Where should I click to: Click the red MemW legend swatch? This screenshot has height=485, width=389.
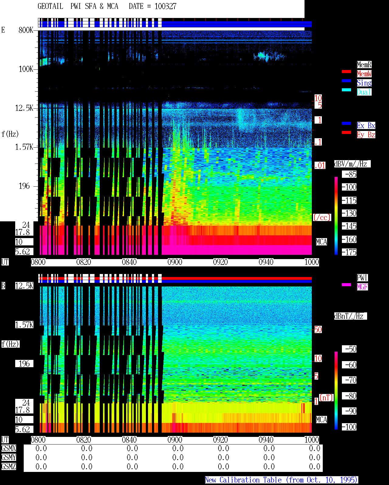(346, 72)
